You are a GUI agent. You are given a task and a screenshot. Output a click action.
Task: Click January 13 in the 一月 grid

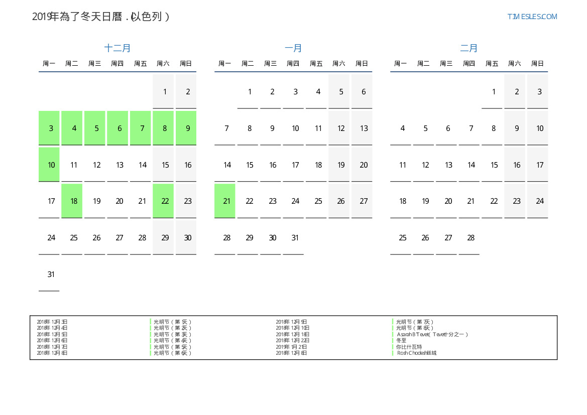tap(362, 128)
